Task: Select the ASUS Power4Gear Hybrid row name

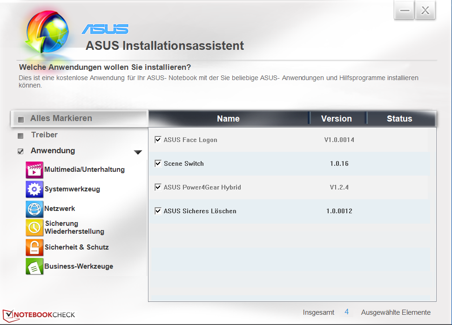Action: pyautogui.click(x=202, y=188)
